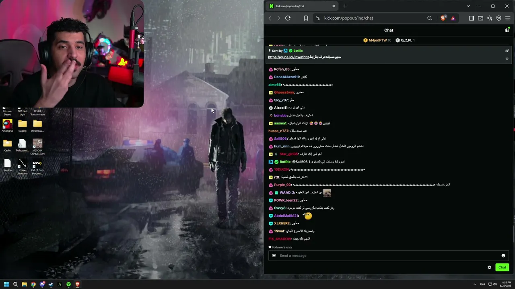The height and width of the screenshot is (289, 515).
Task: Open Brave Rewards triangle icon
Action: pos(453,18)
